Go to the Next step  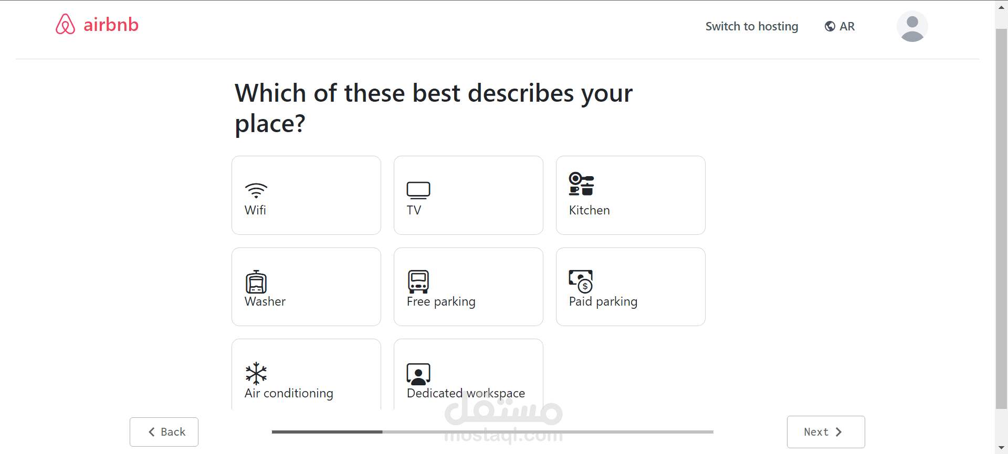click(x=825, y=432)
